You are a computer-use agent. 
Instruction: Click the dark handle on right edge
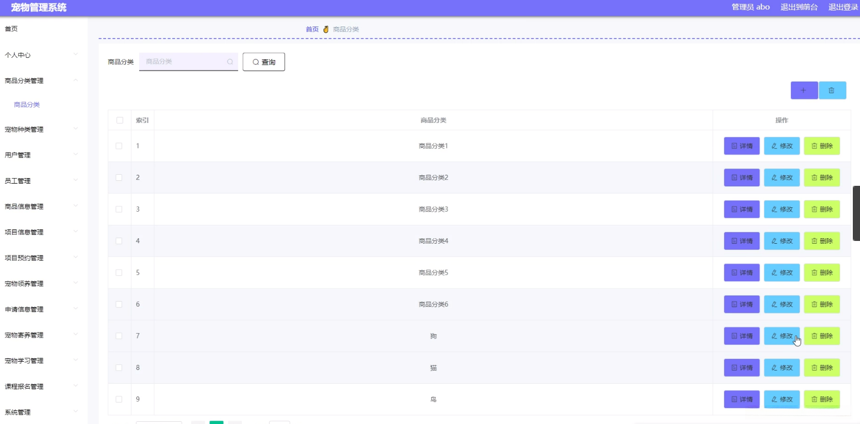tap(856, 213)
